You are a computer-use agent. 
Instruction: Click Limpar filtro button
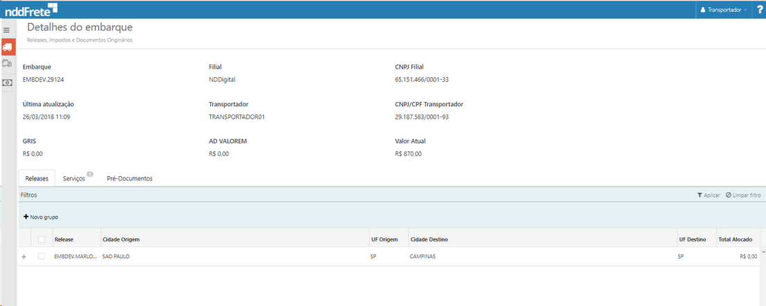point(743,195)
